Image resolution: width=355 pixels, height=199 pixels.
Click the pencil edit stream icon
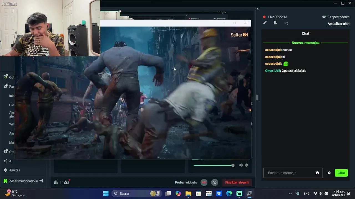(265, 23)
